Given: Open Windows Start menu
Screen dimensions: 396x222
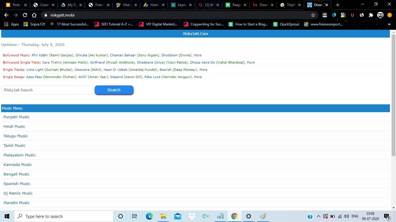Looking at the screenshot, I should point(7,216).
